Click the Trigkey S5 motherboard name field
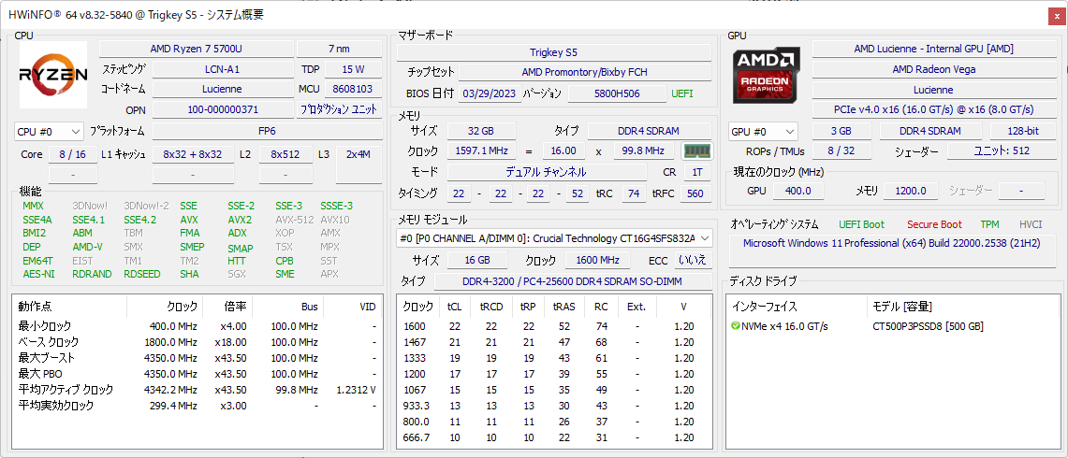 (x=552, y=52)
